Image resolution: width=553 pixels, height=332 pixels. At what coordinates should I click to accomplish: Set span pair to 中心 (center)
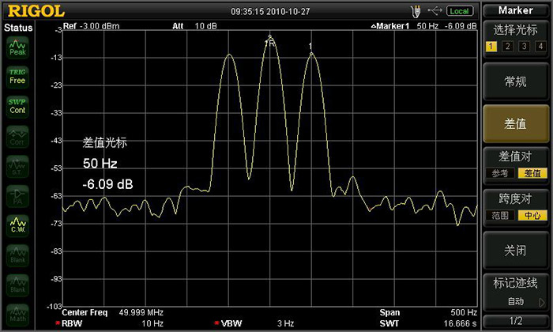[x=530, y=215]
